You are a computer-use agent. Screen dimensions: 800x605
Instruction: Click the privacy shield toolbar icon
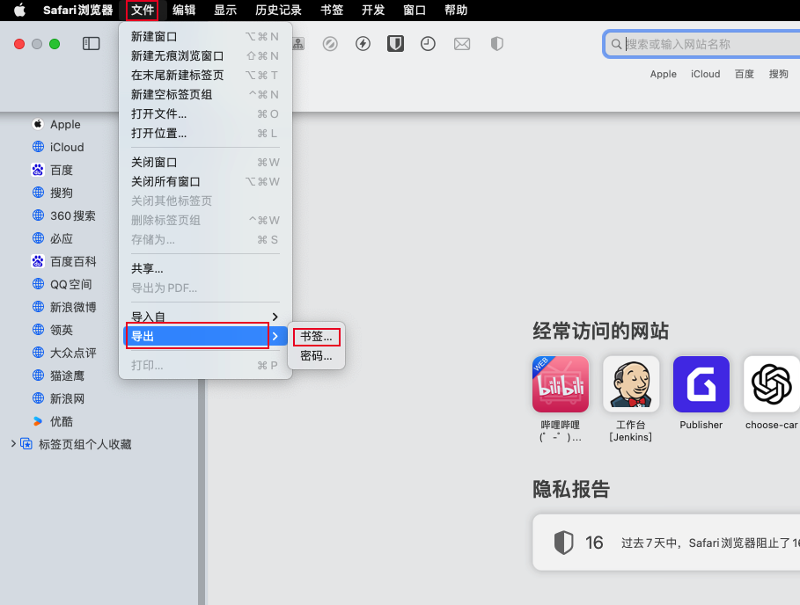click(x=496, y=44)
